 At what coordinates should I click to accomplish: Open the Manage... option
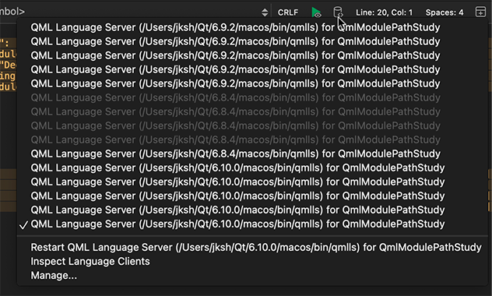pyautogui.click(x=54, y=276)
